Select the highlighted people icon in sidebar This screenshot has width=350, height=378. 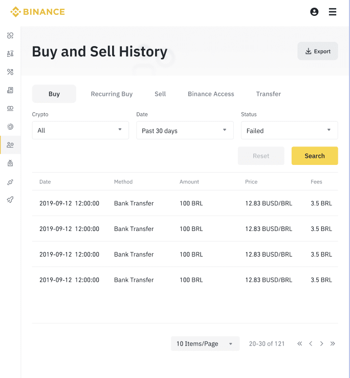pyautogui.click(x=10, y=145)
